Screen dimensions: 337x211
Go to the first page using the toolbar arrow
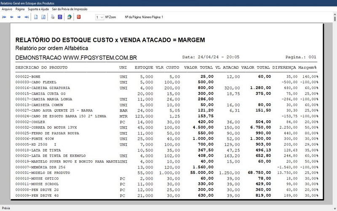point(4,17)
